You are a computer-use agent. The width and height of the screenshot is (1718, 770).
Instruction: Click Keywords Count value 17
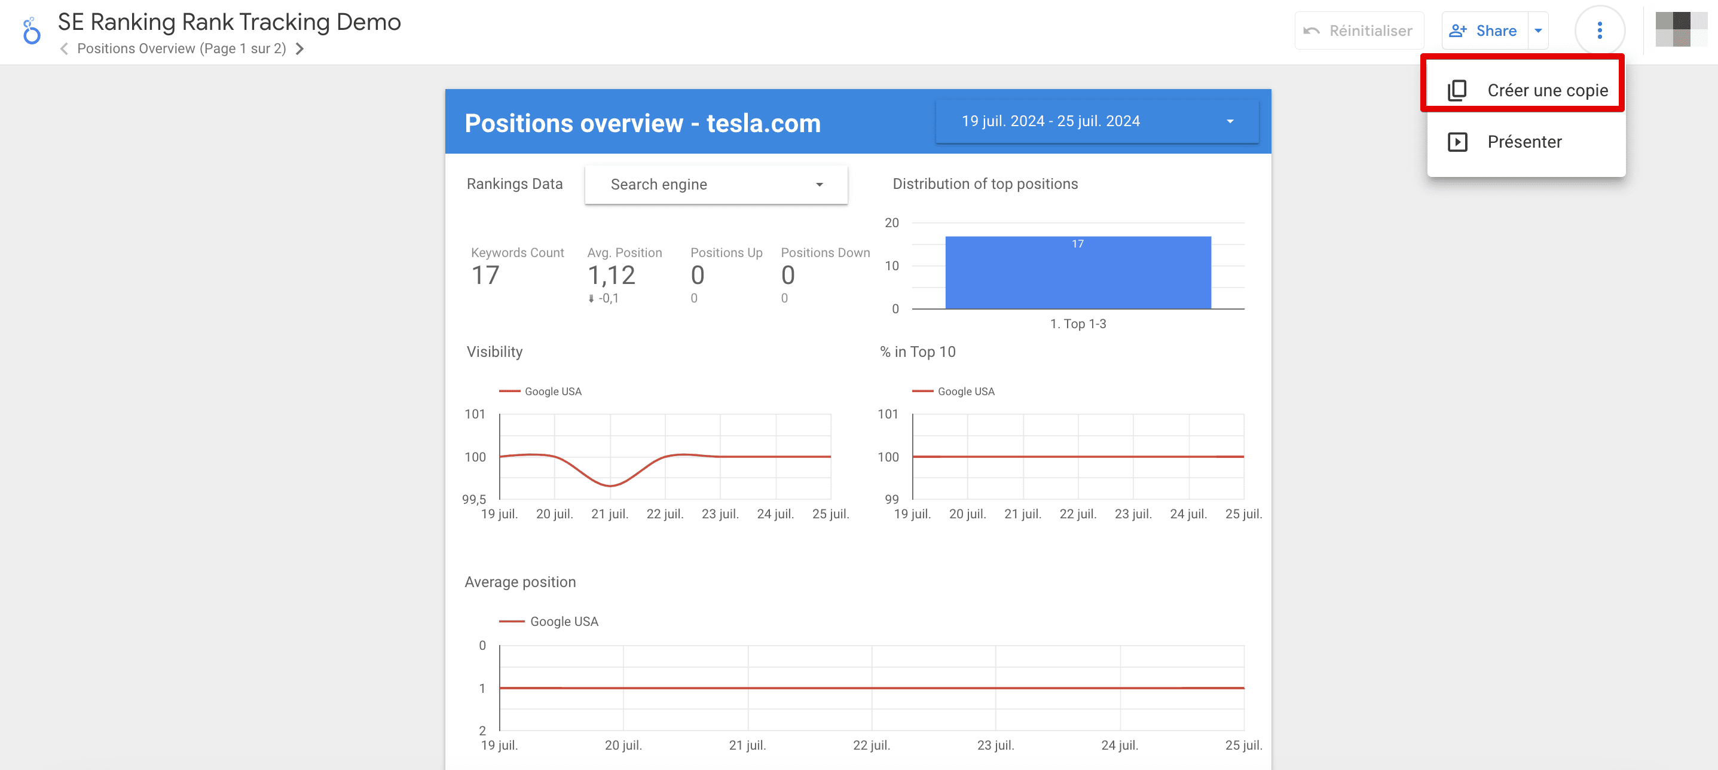click(485, 275)
